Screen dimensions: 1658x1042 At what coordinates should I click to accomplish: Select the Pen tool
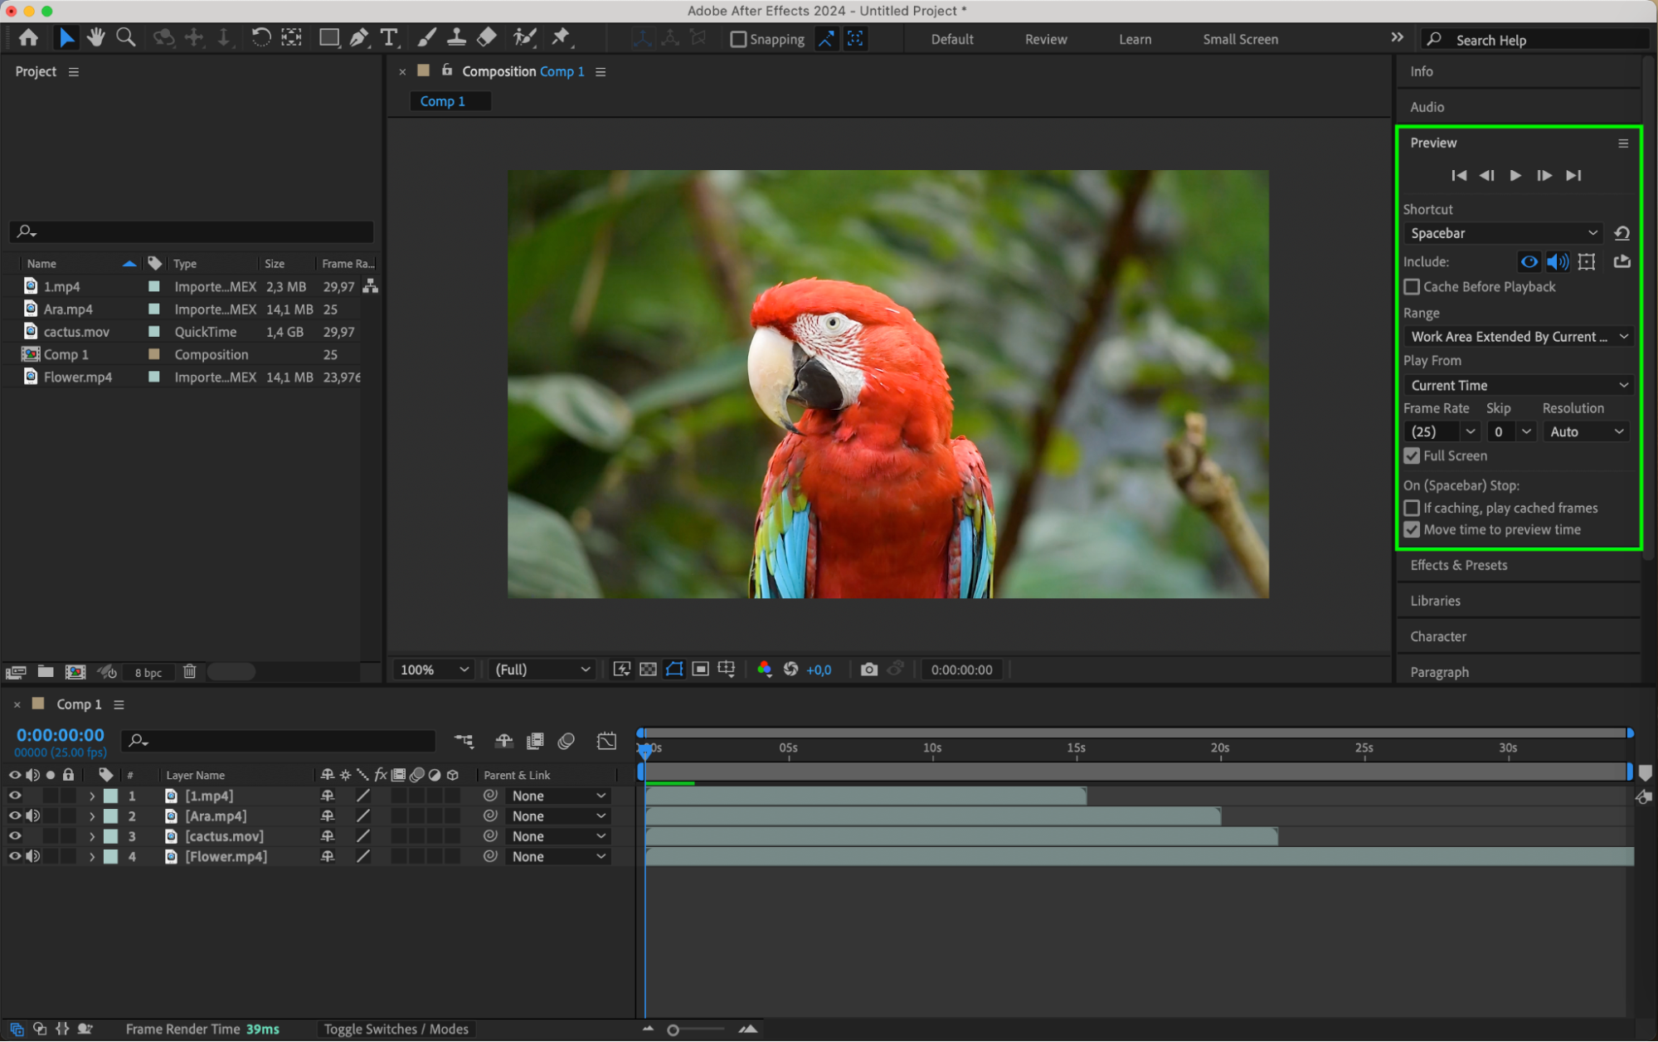359,37
